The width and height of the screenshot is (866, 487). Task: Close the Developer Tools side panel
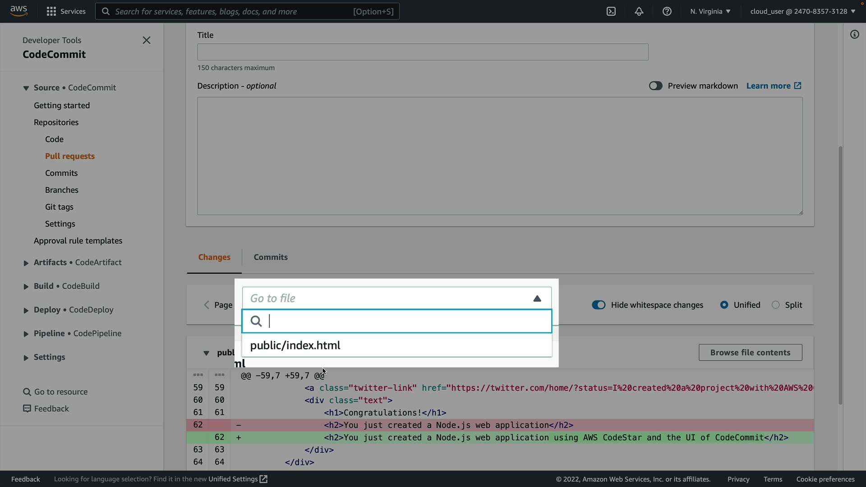pos(146,40)
